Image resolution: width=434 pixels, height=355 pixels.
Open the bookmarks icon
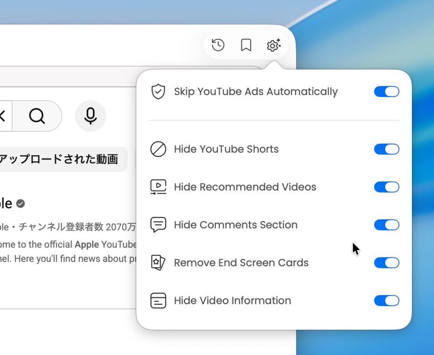coord(246,45)
